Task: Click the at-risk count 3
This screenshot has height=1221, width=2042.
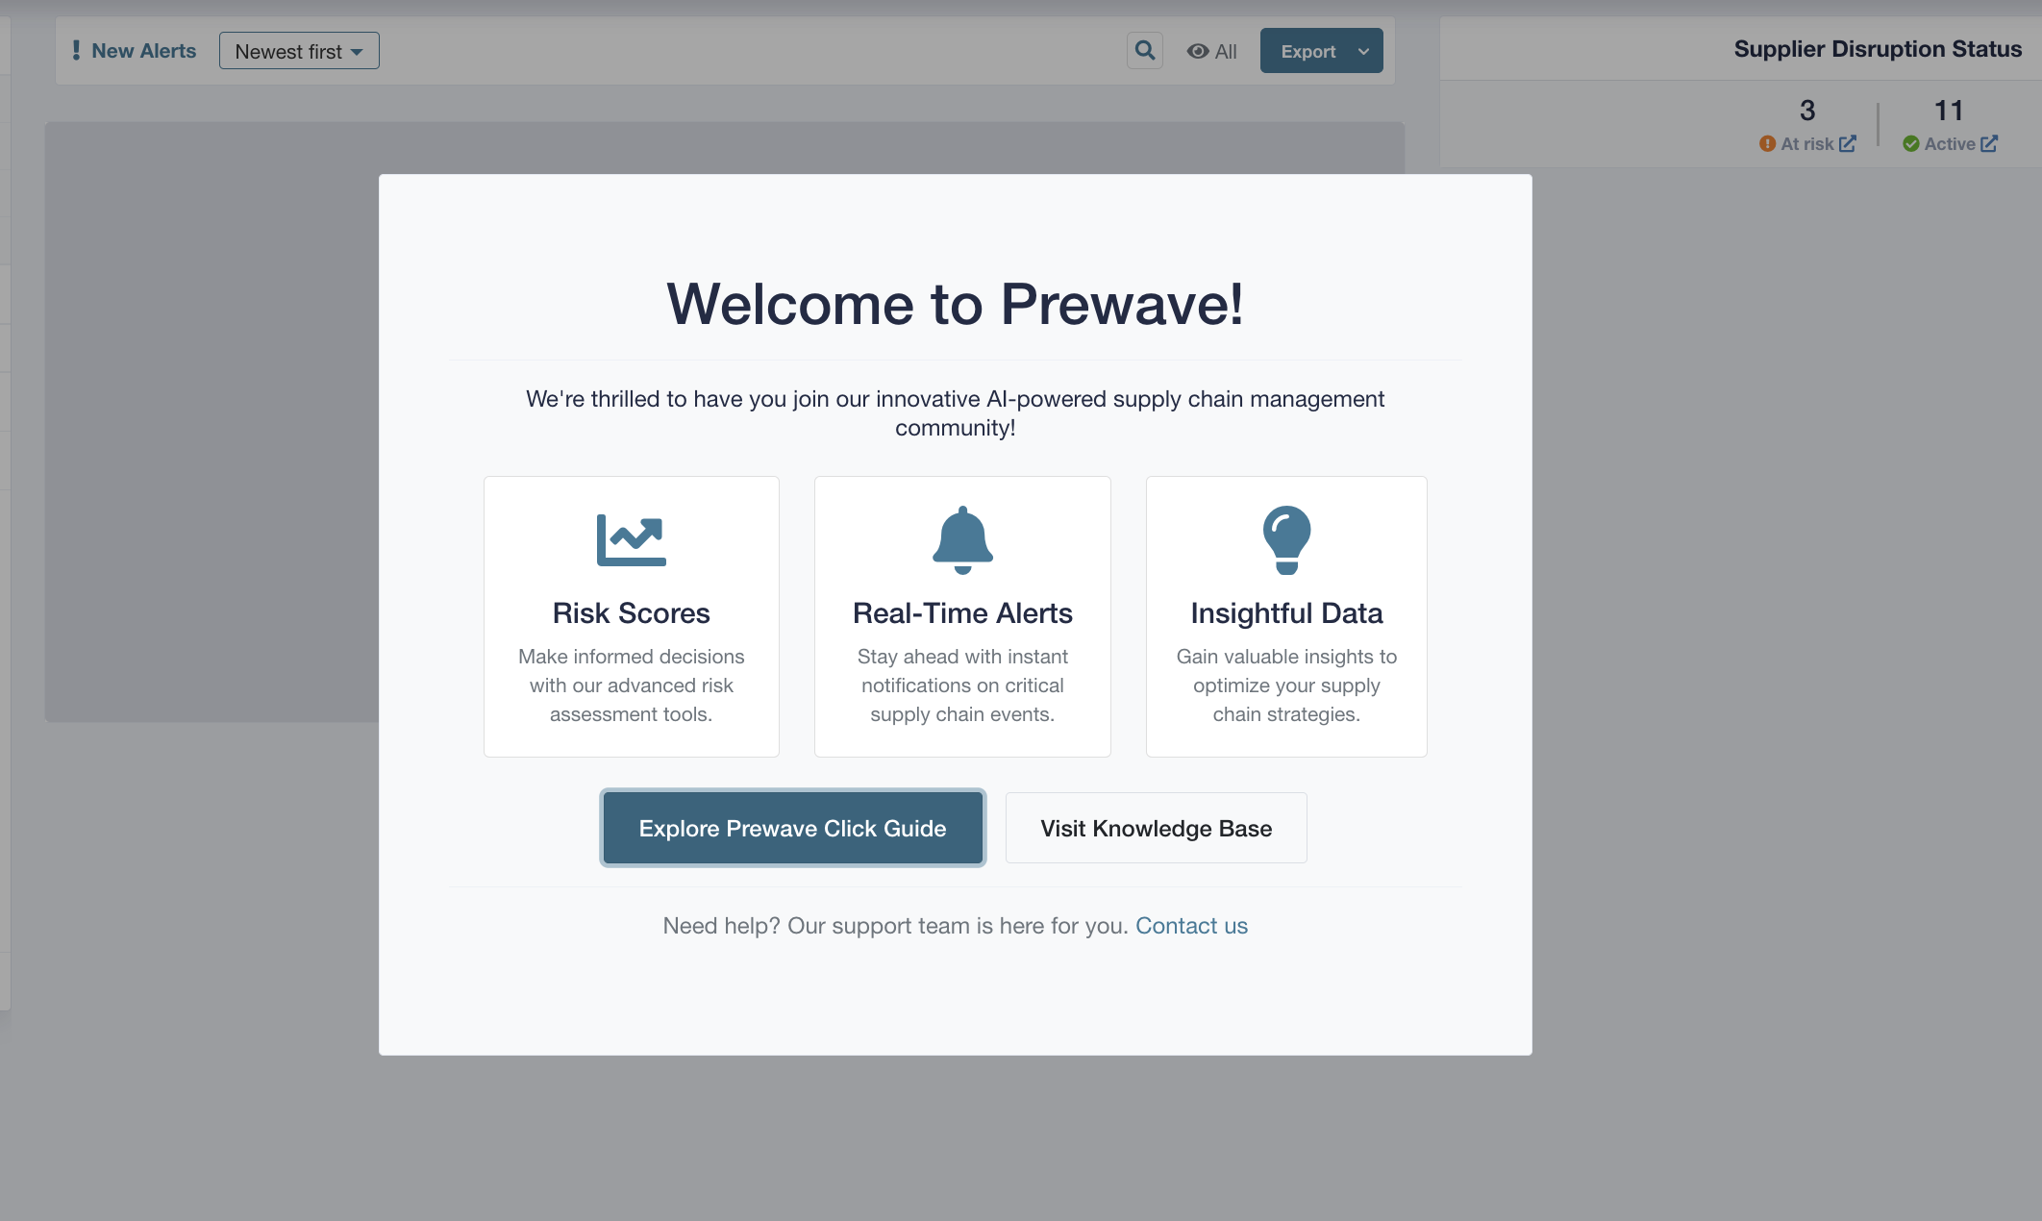Action: pyautogui.click(x=1807, y=111)
